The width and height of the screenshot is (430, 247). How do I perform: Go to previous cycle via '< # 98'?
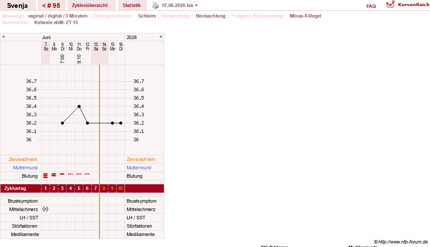(51, 6)
